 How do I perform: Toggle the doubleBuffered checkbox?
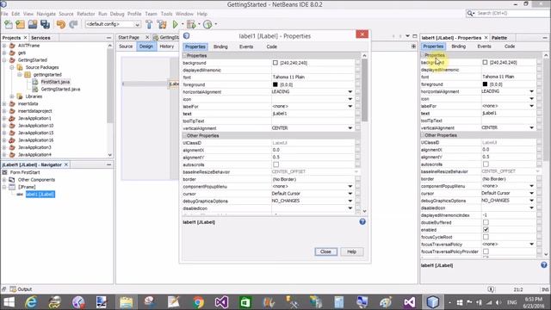click(x=486, y=222)
